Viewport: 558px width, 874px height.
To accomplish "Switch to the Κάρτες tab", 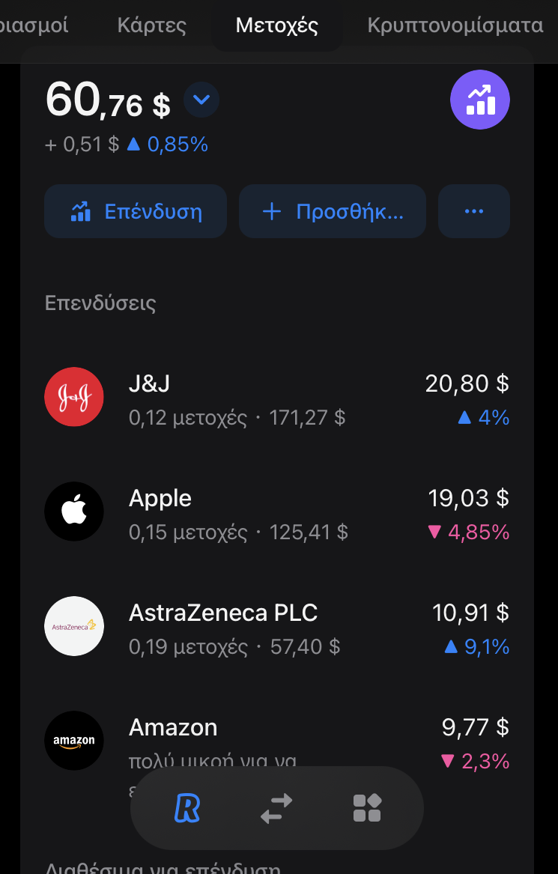I will (152, 25).
